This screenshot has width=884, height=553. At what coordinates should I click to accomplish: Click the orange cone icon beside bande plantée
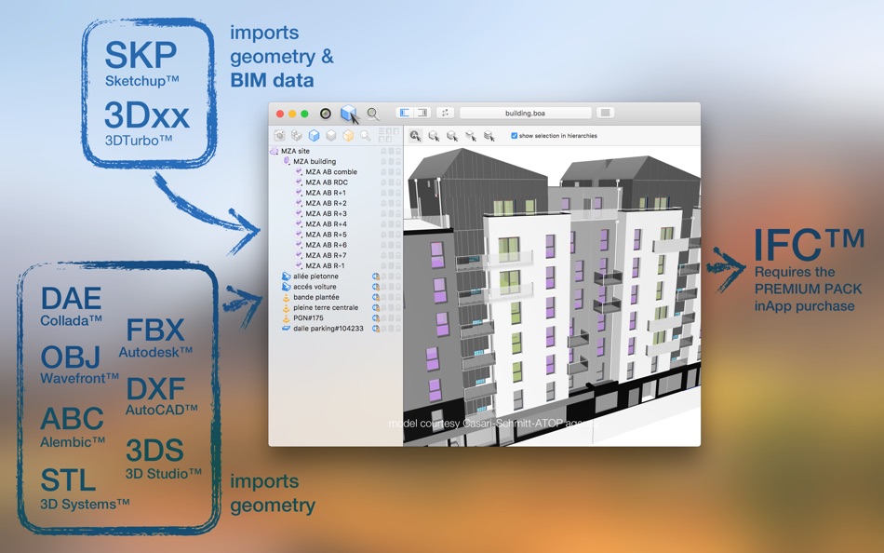point(286,297)
